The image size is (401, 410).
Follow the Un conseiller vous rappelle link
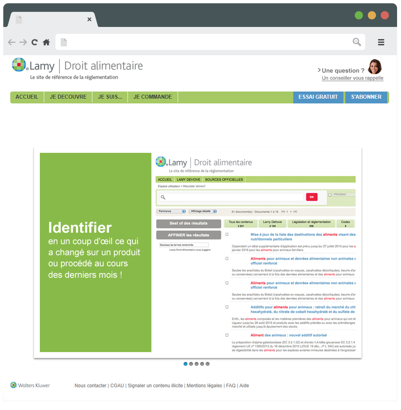(352, 78)
